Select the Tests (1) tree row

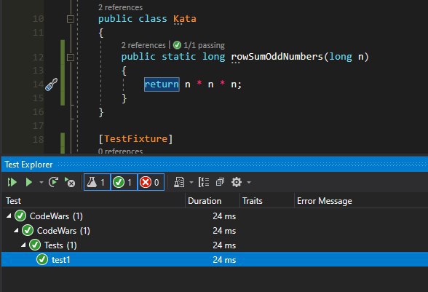pos(215,245)
